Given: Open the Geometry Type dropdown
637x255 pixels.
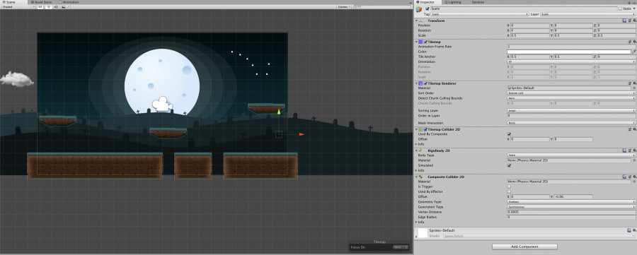Looking at the screenshot, I should (571, 202).
